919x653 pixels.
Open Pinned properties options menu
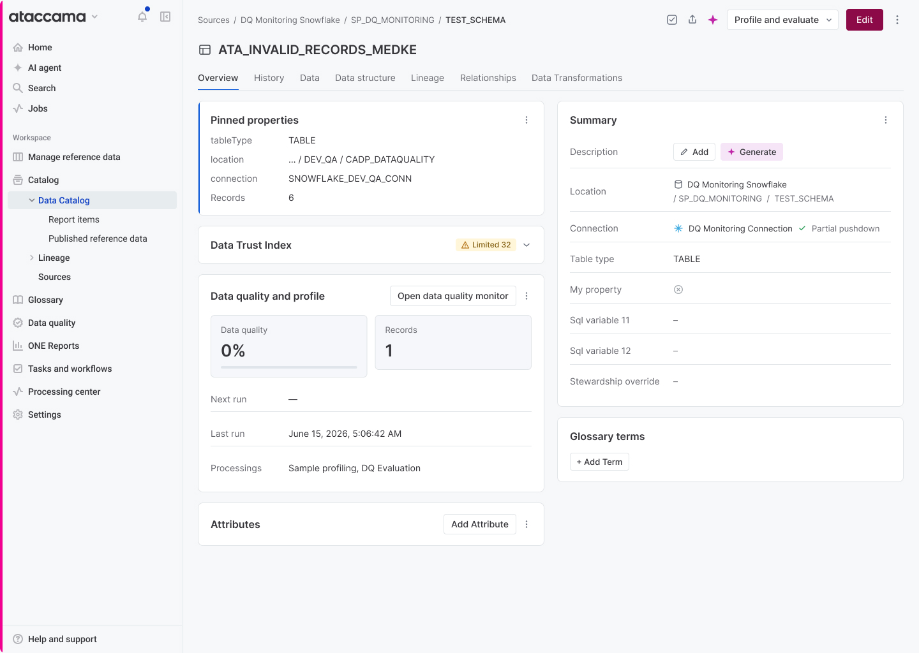(x=527, y=120)
